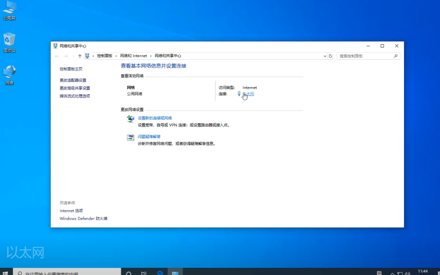Open the 以太网 connection link
This screenshot has height=275, width=440.
(247, 94)
